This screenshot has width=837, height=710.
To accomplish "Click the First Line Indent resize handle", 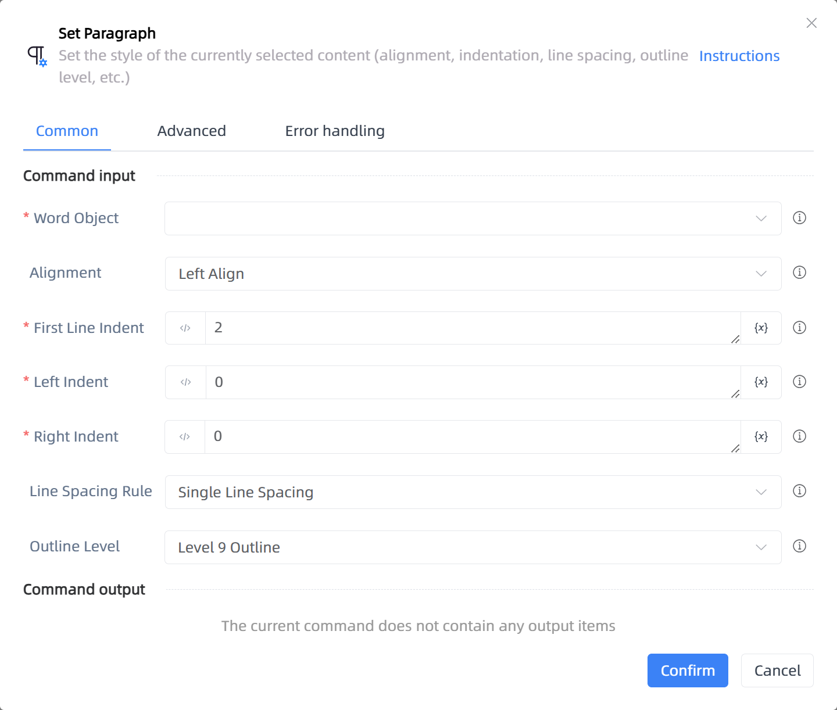I will point(735,339).
